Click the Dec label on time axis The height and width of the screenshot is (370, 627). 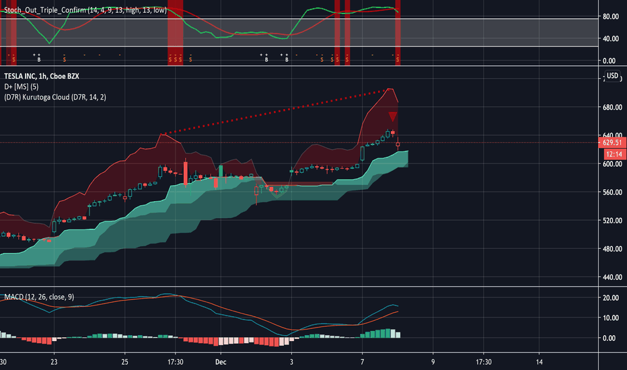[x=221, y=362]
